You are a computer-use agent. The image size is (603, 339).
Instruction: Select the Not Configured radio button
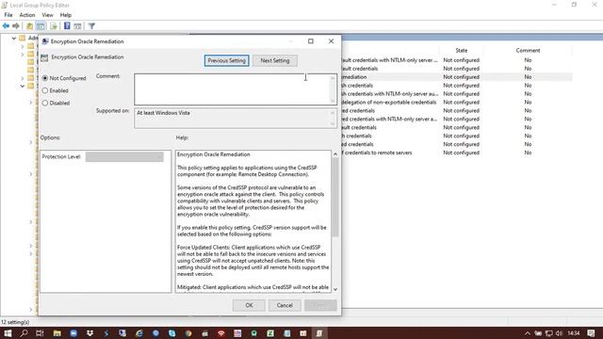click(x=45, y=78)
